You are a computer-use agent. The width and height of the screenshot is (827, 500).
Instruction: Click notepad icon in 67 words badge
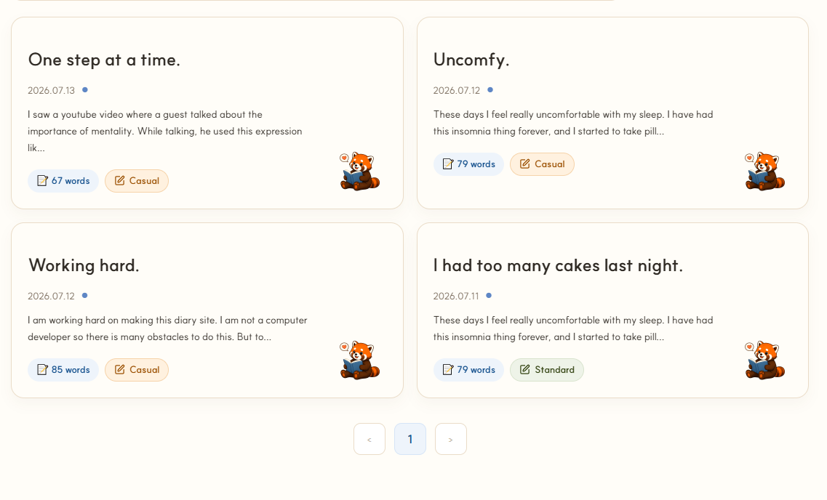pos(42,181)
